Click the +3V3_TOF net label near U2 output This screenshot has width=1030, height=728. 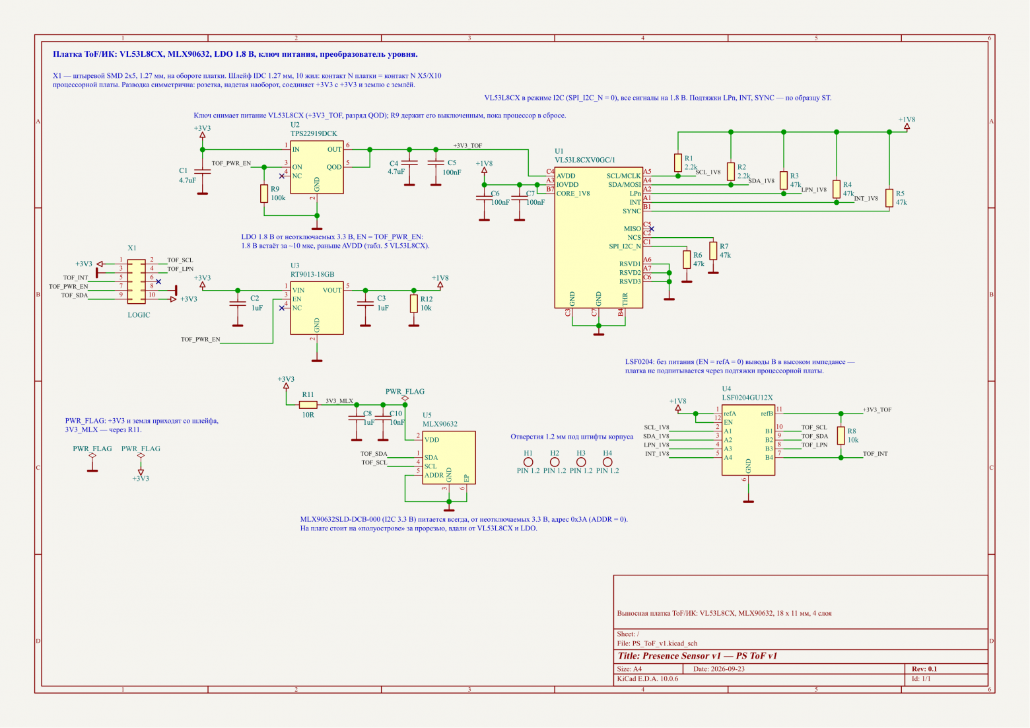tap(467, 145)
